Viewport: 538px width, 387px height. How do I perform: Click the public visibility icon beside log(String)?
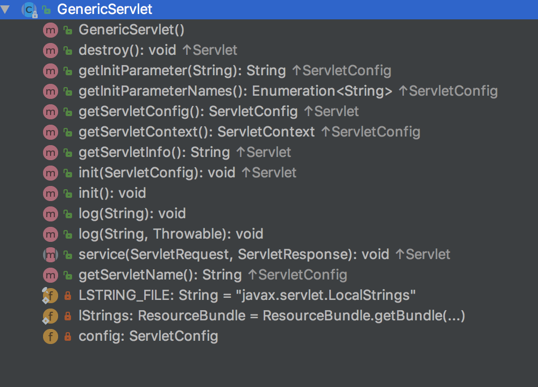[x=68, y=214]
